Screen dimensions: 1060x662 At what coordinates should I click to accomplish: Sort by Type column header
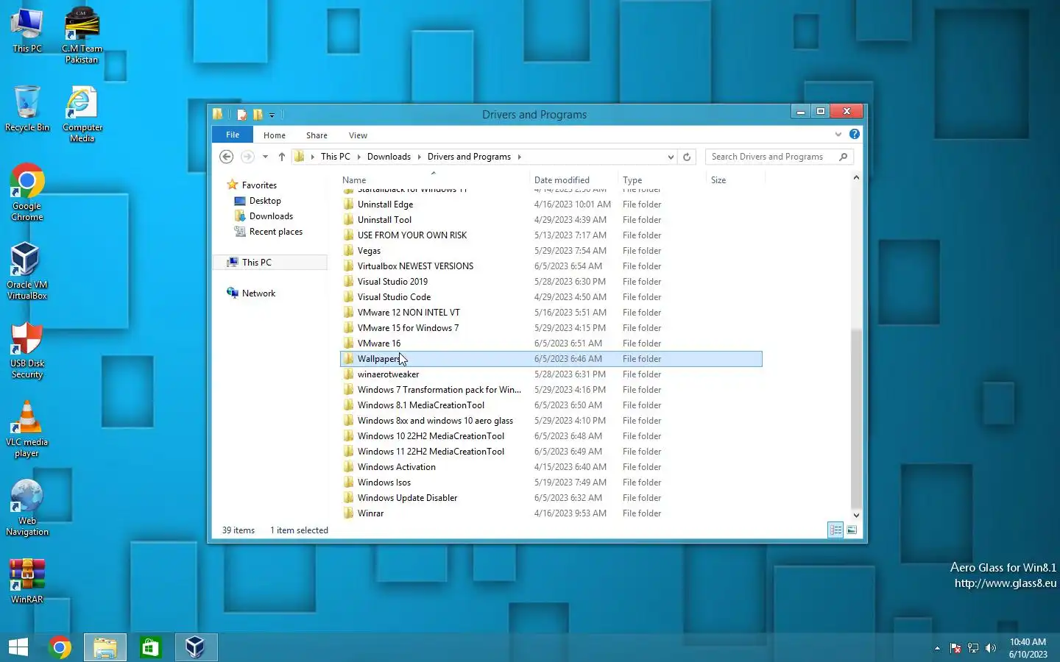click(662, 179)
